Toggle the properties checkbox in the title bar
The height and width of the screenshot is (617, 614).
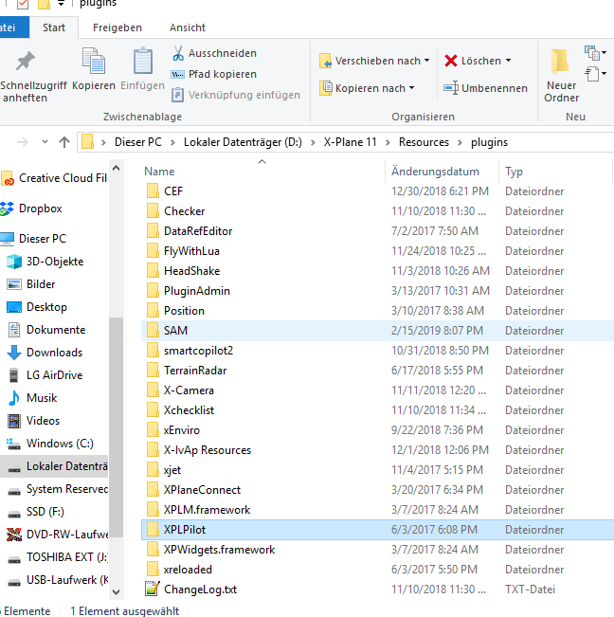click(x=23, y=5)
